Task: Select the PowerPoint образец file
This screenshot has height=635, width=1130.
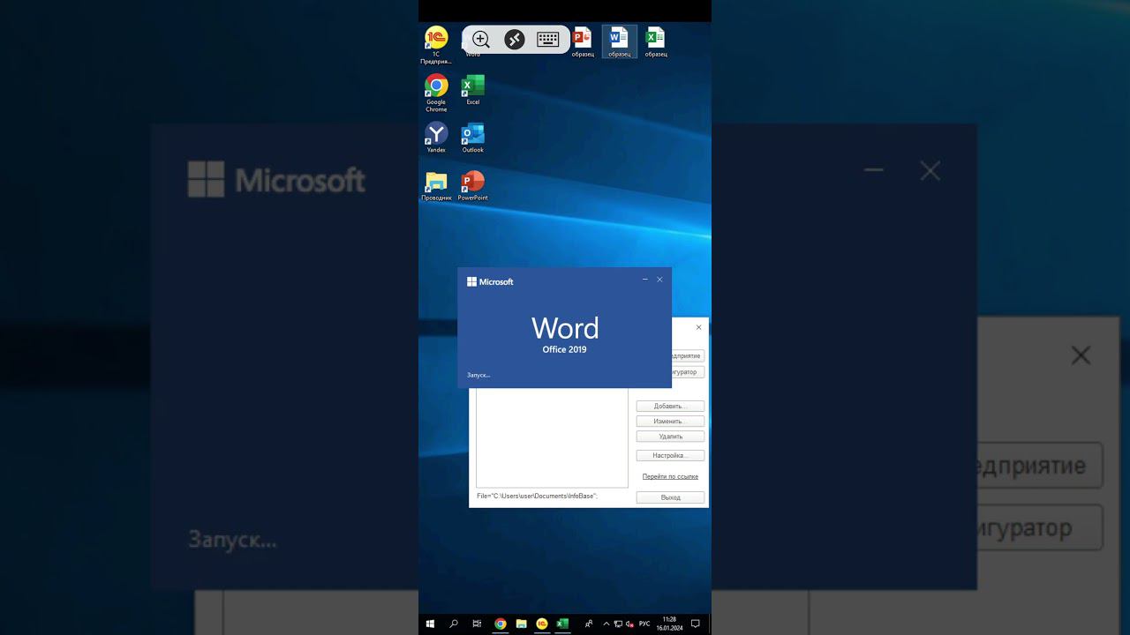Action: point(583,42)
